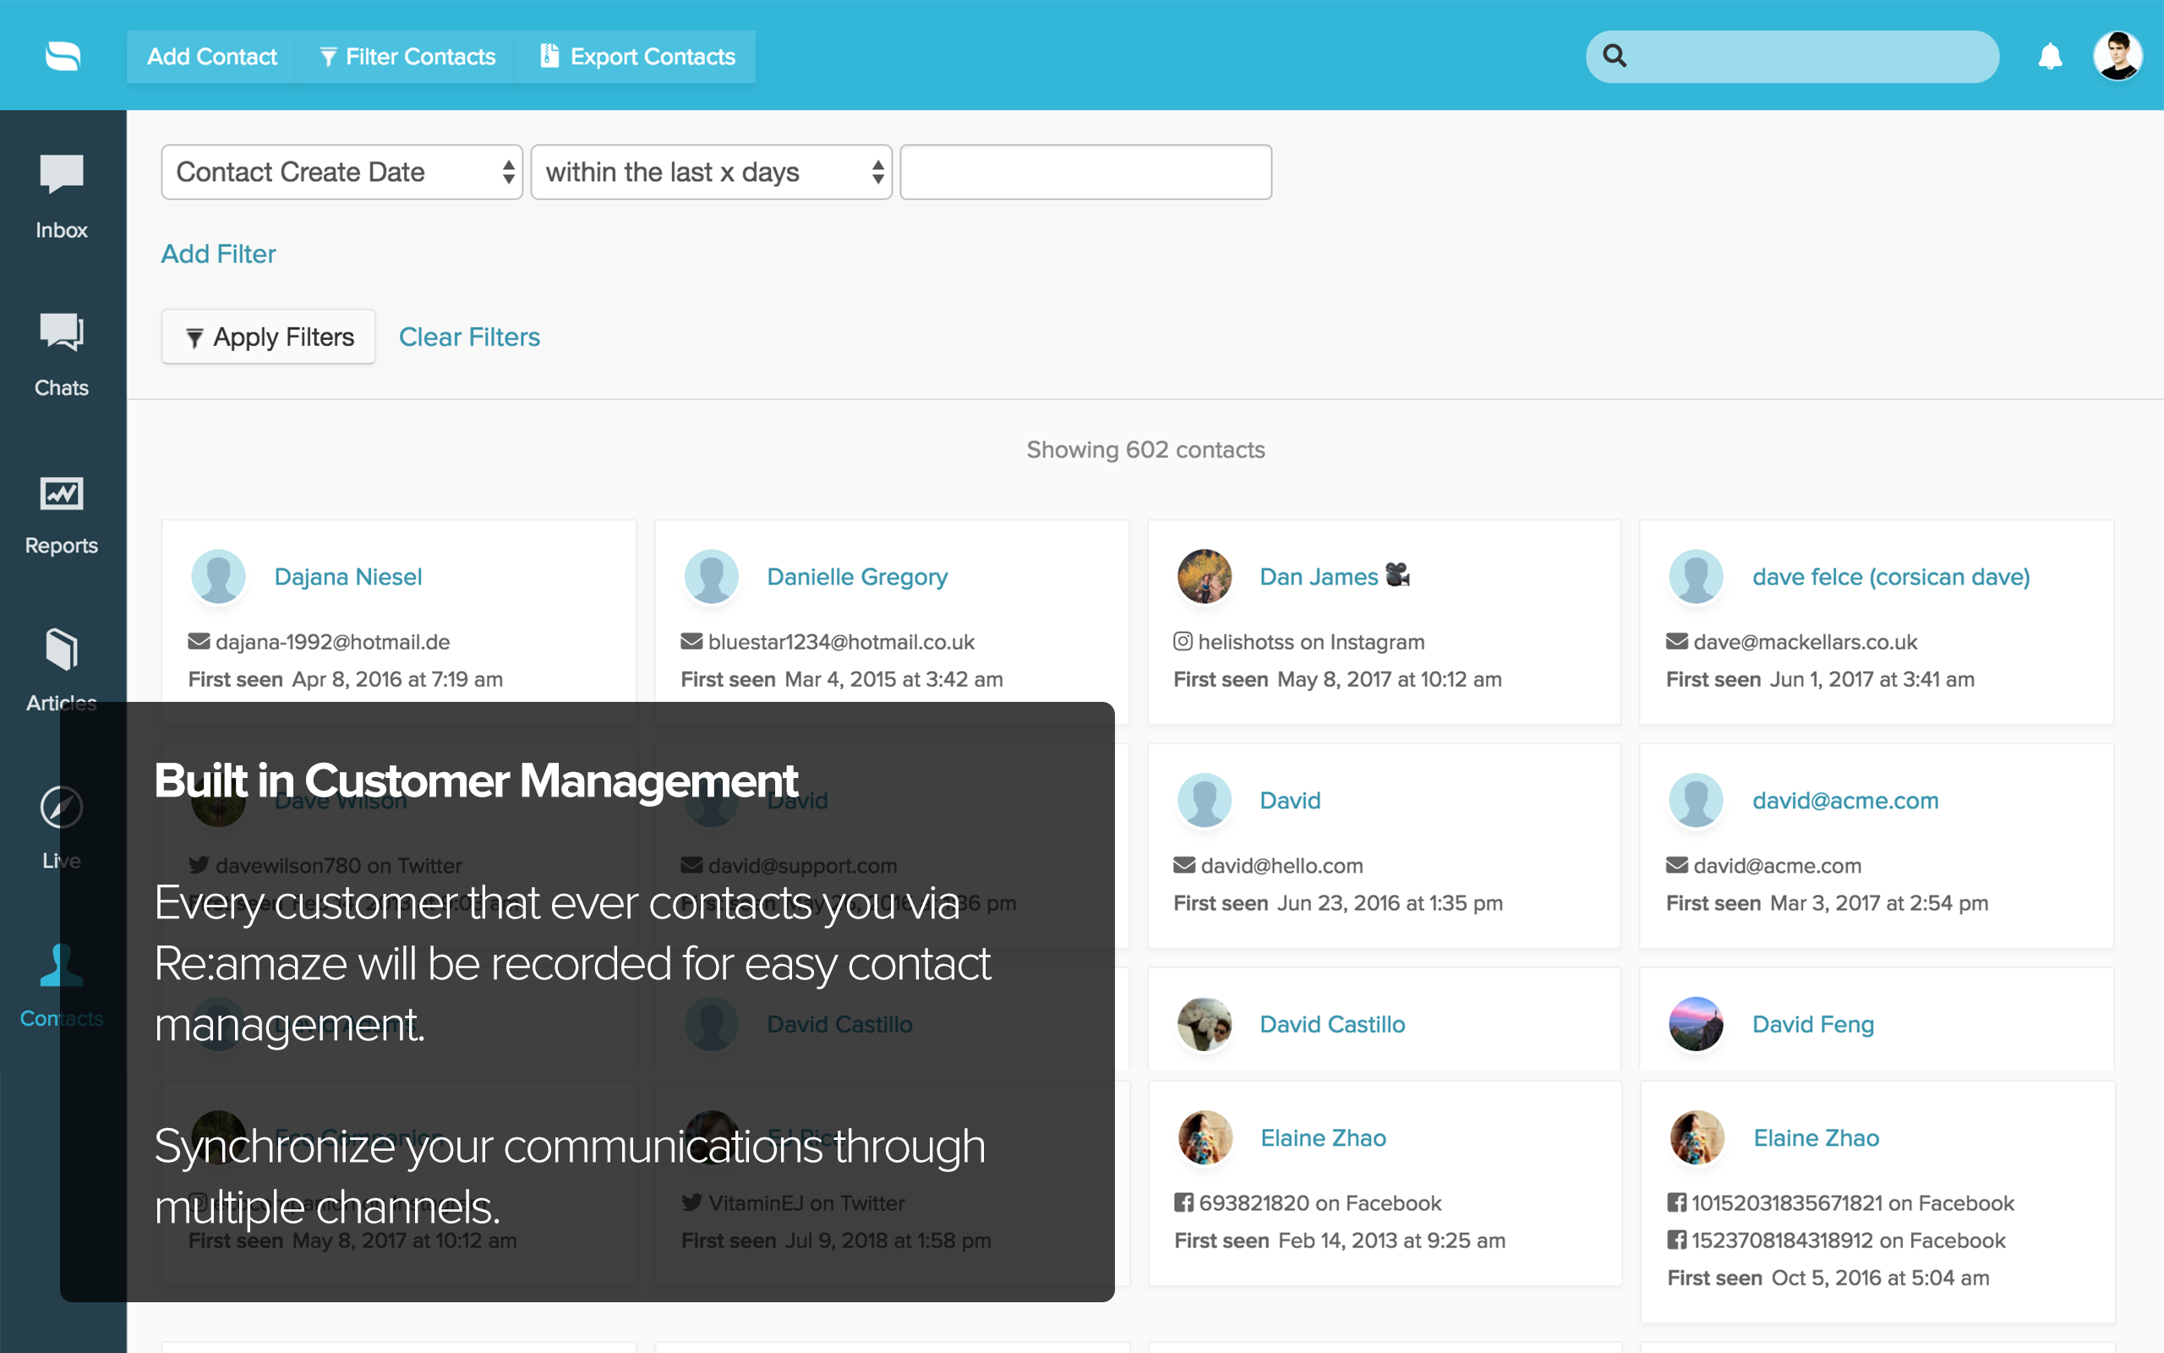Click Add Contact in toolbar
The image size is (2164, 1353).
click(x=212, y=57)
